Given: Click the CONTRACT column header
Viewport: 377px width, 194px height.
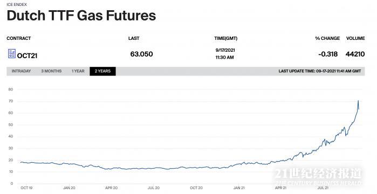Looking at the screenshot, I should [x=19, y=38].
